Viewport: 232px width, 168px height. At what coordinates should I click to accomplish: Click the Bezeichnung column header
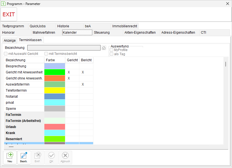[x=24, y=60]
